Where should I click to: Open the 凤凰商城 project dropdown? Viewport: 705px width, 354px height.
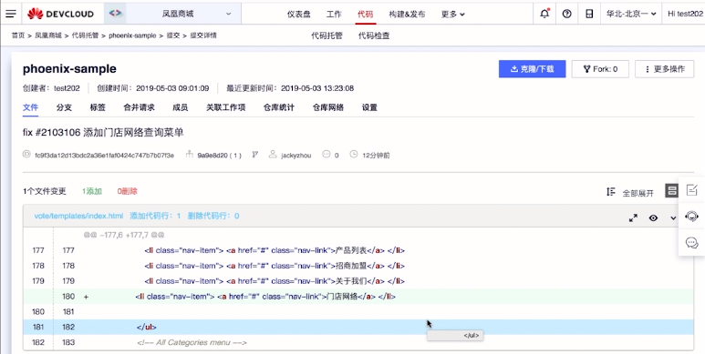183,14
